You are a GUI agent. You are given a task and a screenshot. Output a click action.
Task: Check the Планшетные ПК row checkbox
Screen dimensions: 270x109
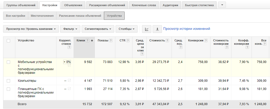coord(9,89)
